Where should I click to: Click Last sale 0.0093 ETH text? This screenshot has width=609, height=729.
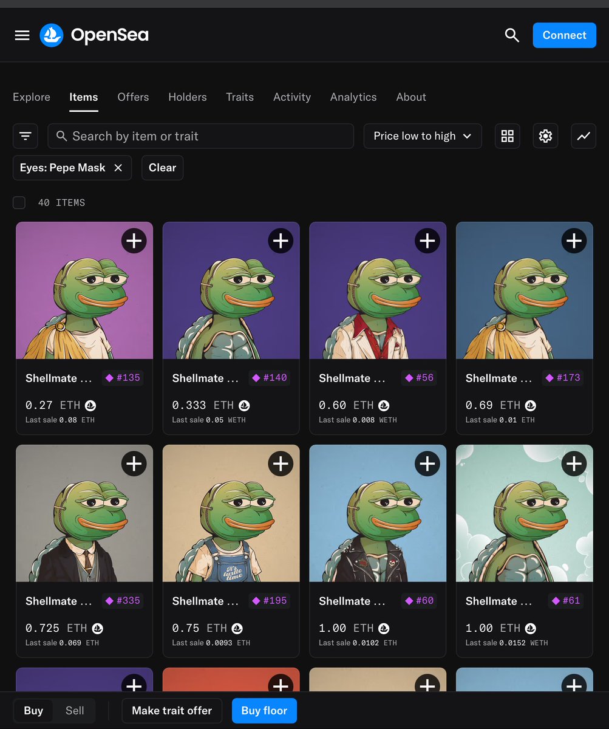click(211, 643)
